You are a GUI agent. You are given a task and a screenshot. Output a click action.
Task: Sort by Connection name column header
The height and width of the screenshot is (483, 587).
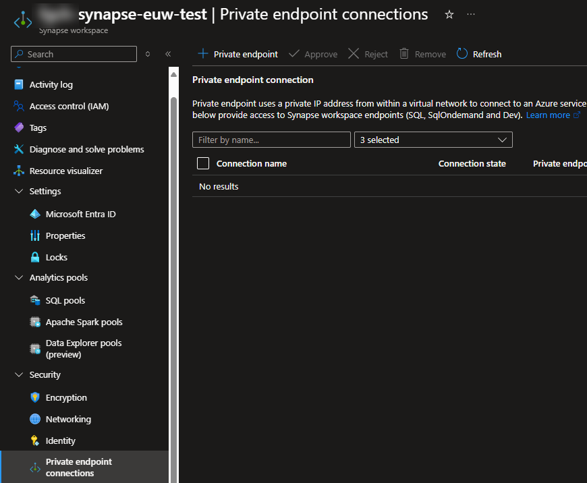(252, 164)
